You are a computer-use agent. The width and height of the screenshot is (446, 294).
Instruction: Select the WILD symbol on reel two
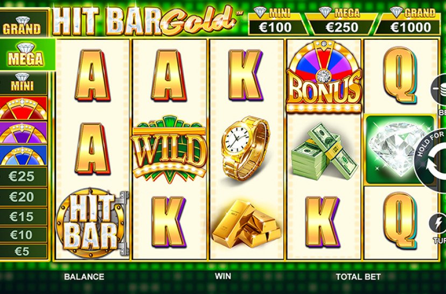click(169, 149)
